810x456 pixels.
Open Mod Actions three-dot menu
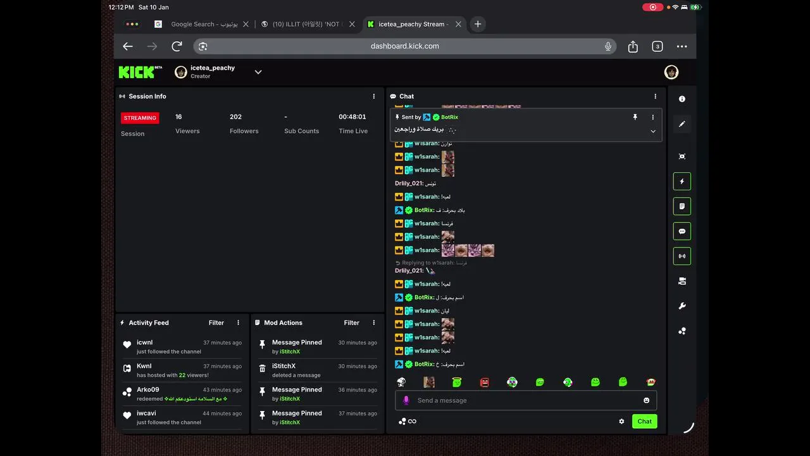[x=374, y=322]
